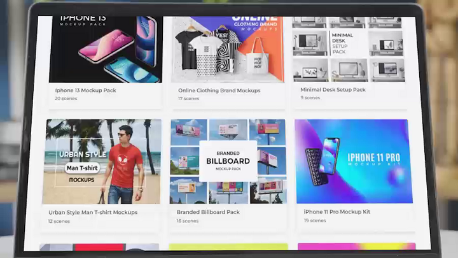Click the '20 scenes' text

pos(66,99)
